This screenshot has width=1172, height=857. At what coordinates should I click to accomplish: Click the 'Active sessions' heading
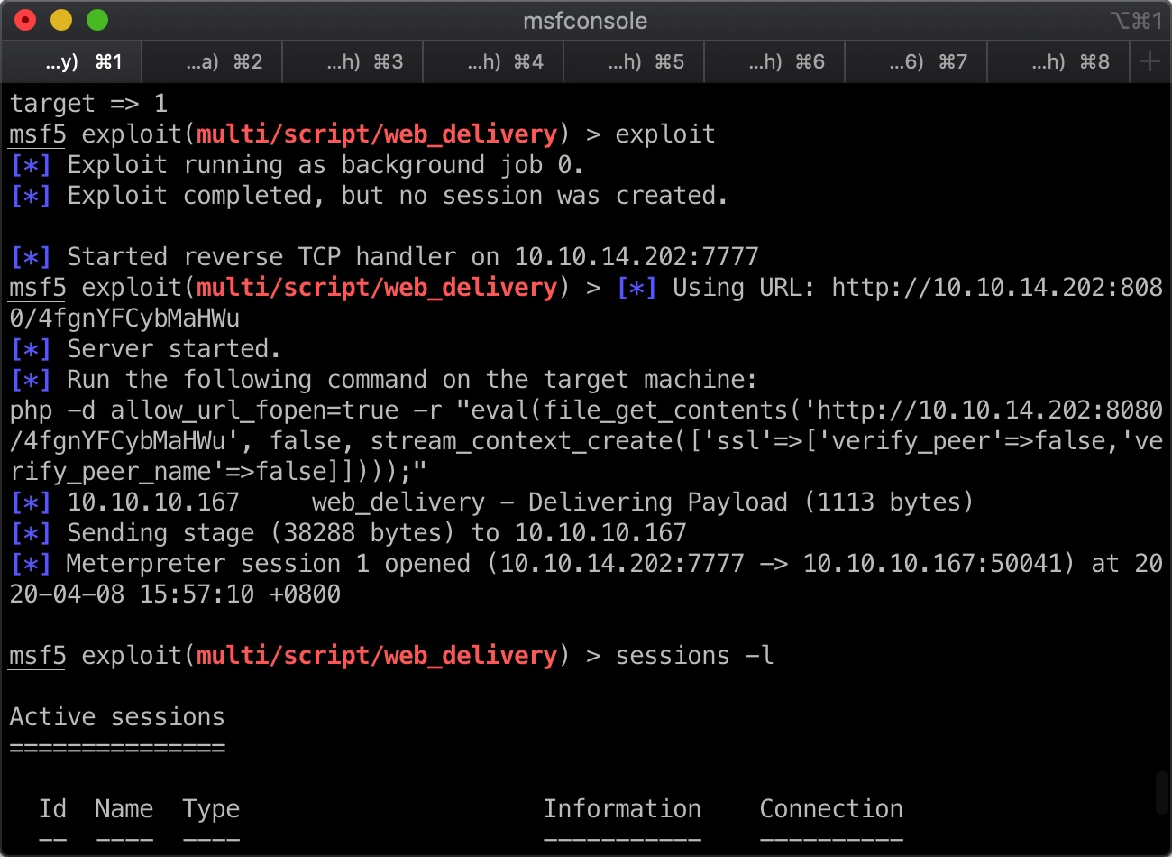coord(117,717)
